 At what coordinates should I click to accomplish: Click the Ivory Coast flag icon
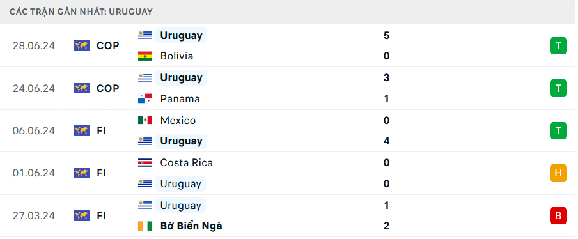tap(145, 226)
